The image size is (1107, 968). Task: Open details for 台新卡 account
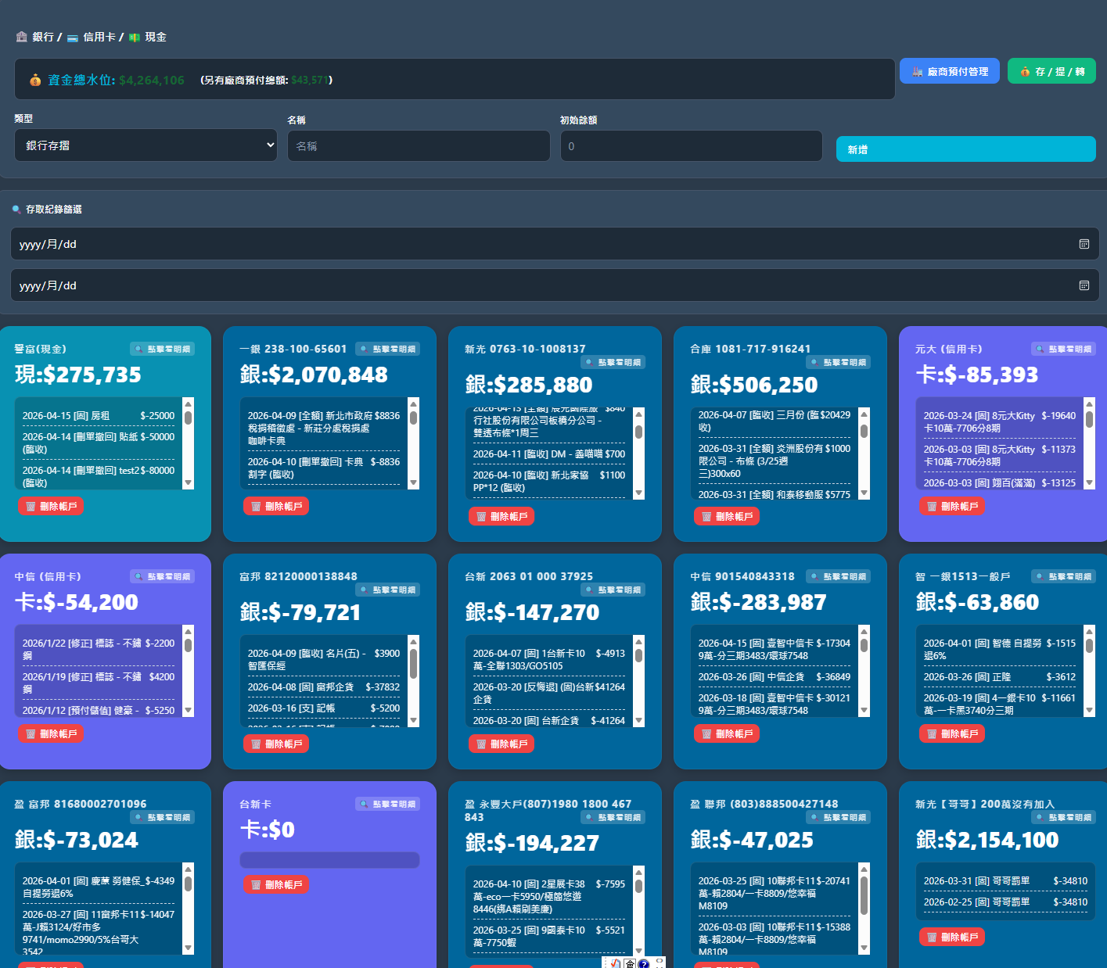pyautogui.click(x=387, y=804)
